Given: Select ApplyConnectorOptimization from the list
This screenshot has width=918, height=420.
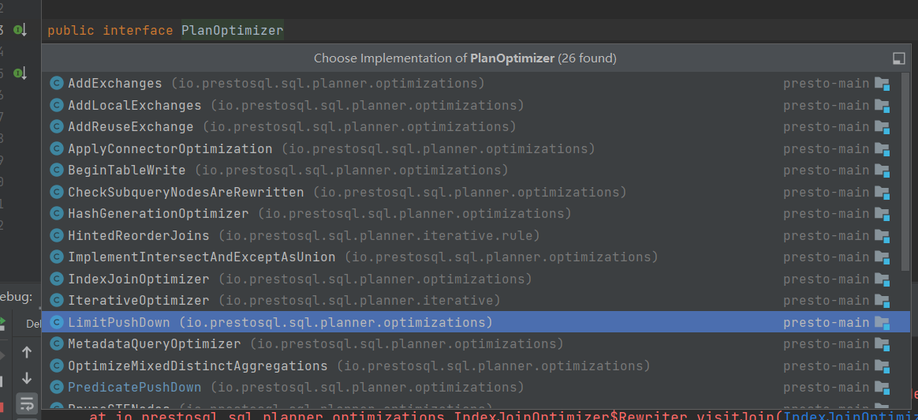Looking at the screenshot, I should [x=170, y=149].
